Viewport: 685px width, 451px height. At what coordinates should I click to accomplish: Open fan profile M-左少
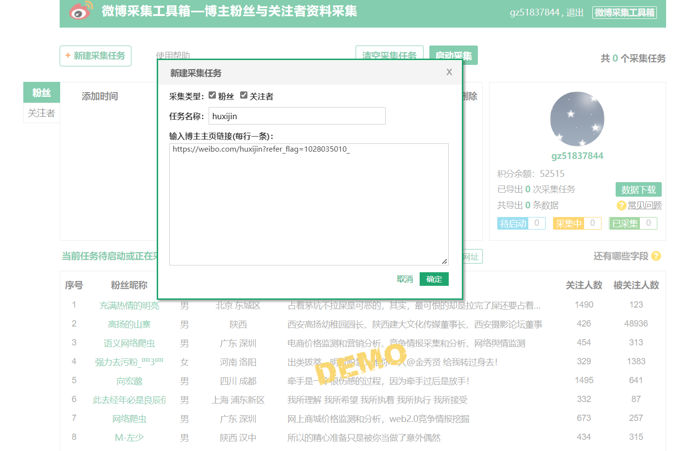129,437
